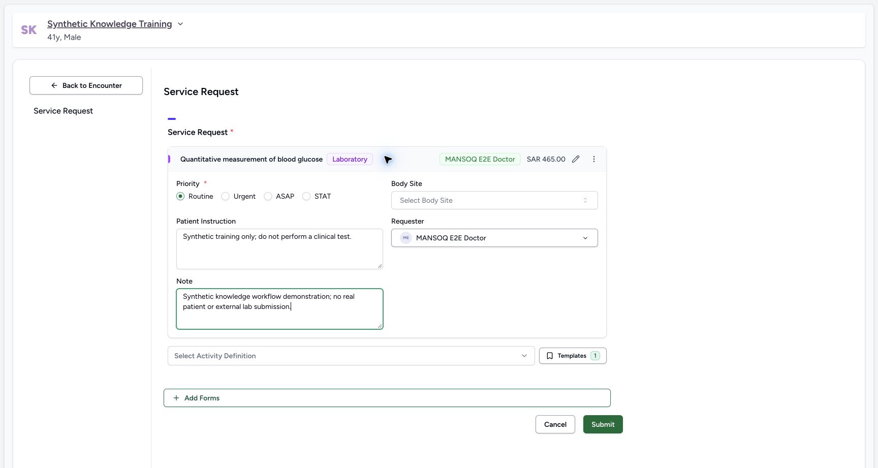Click the Templates count badge showing 1
This screenshot has height=468, width=878.
point(595,356)
